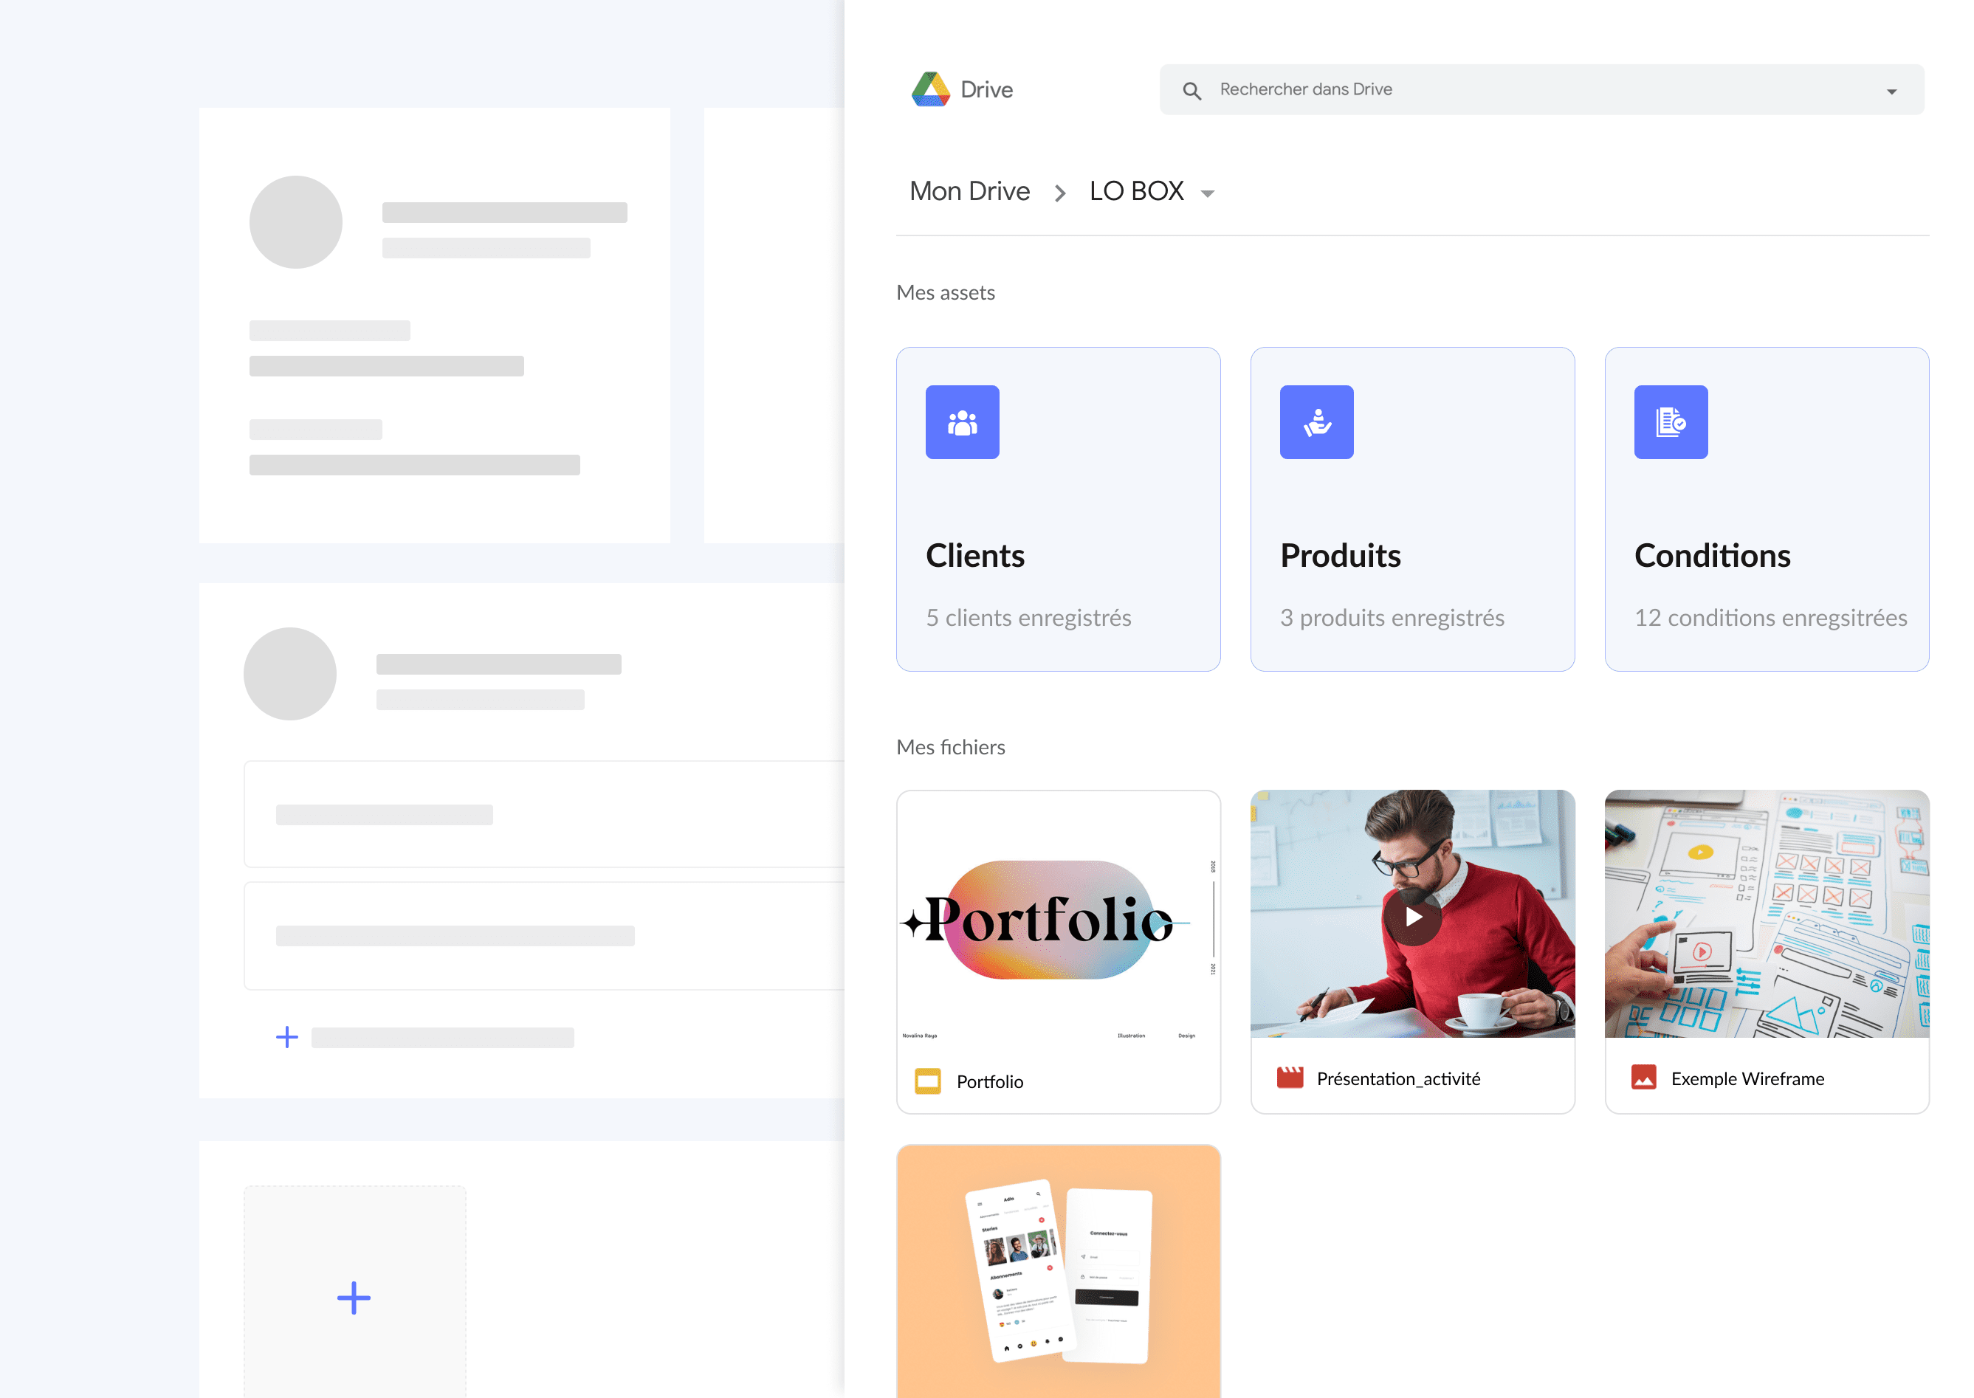Click the text '3 produits enregistrés'

[1392, 618]
